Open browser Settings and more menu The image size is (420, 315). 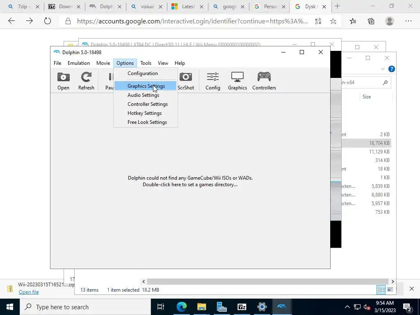[x=409, y=21]
